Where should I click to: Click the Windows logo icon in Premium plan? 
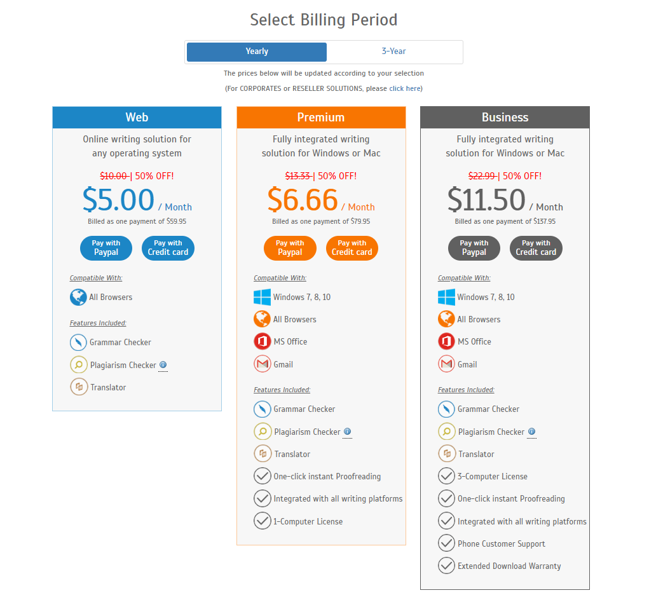[x=262, y=297]
